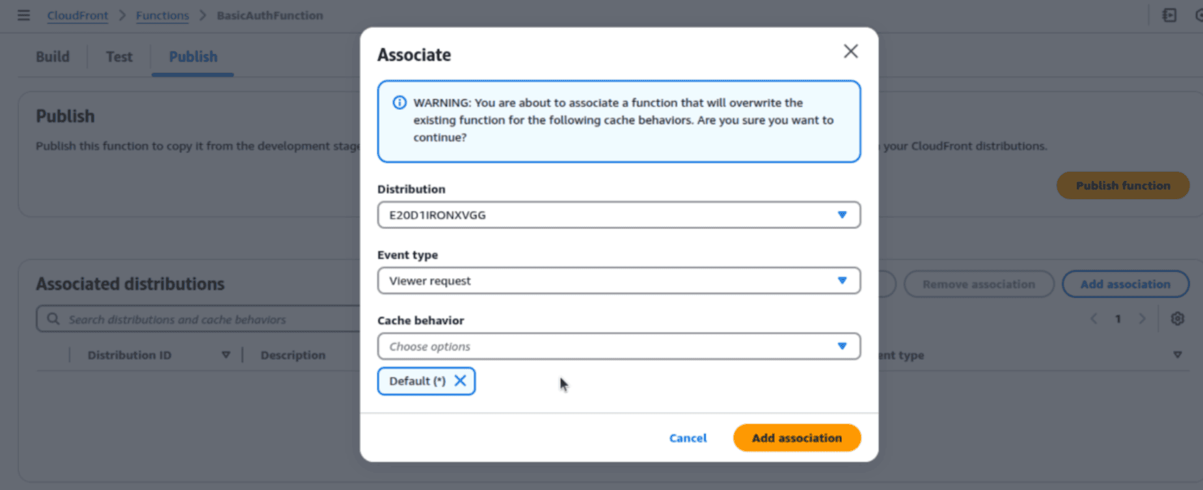Go to next page of associated distributions
Screen dimensions: 1203x490
tap(1142, 319)
